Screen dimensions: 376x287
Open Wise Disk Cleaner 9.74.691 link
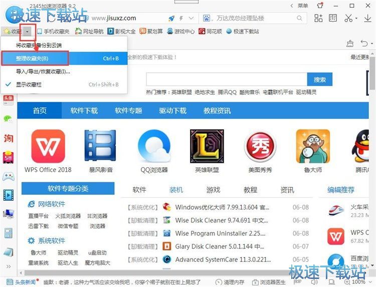[x=222, y=220]
